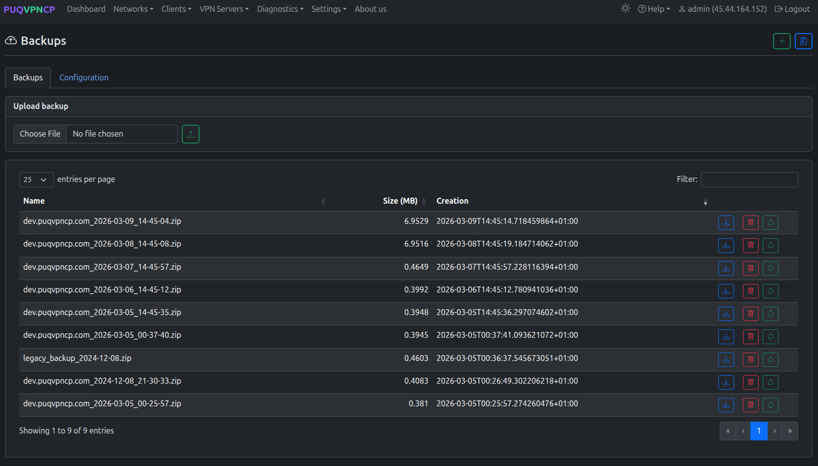Switch to the Configuration tab
The width and height of the screenshot is (818, 466).
[x=84, y=77]
